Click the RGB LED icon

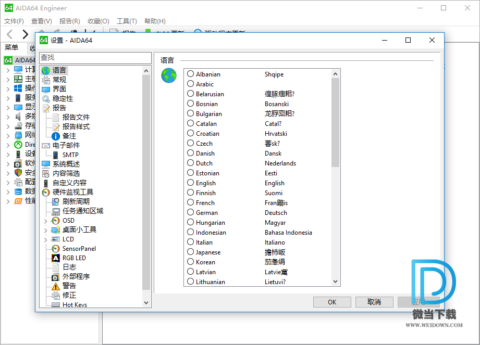tap(56, 258)
